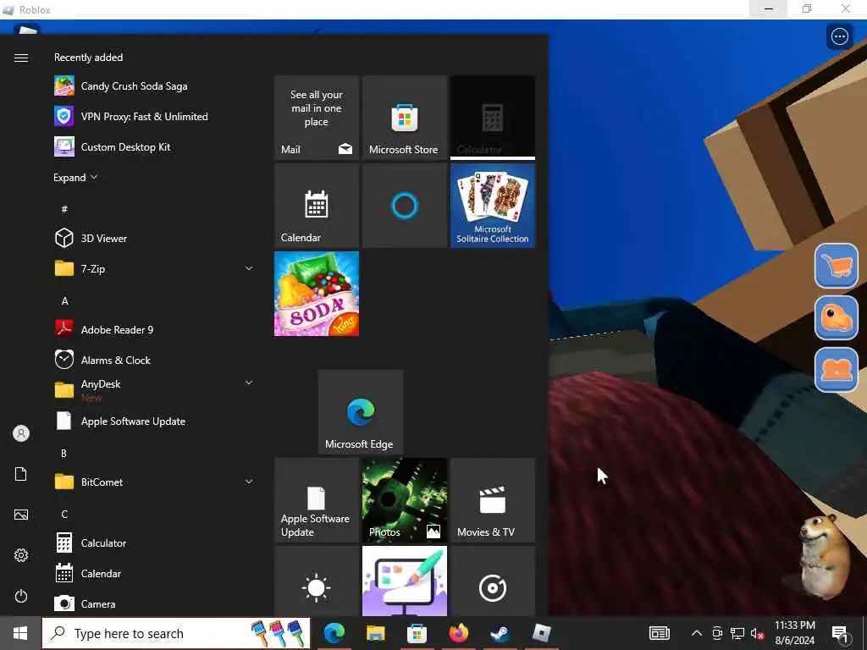Open Roblox three-dots menu button
The image size is (867, 650).
tap(839, 37)
